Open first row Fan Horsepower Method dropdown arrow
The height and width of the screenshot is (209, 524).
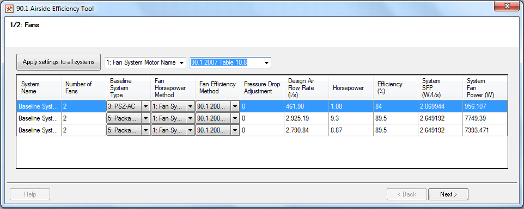[190, 106]
